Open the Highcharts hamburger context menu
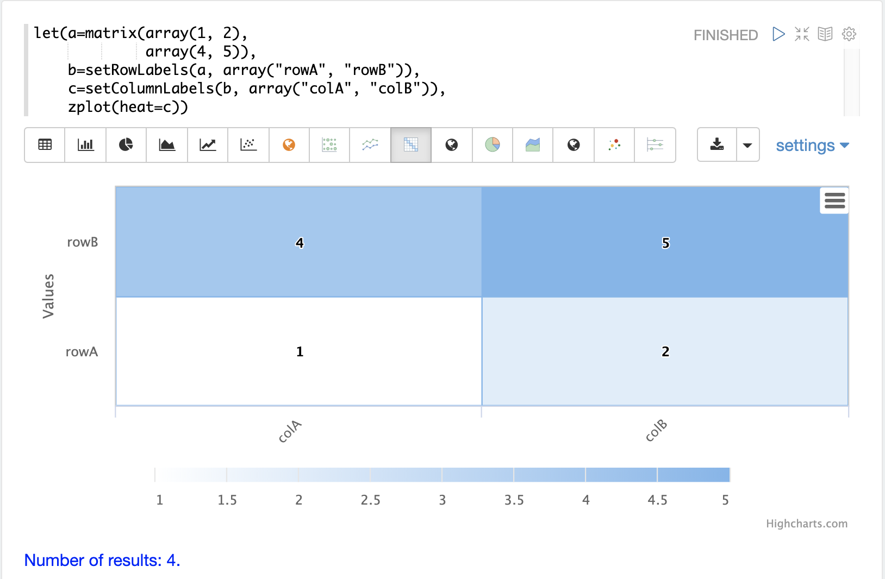Screen dimensions: 885x579 [834, 200]
